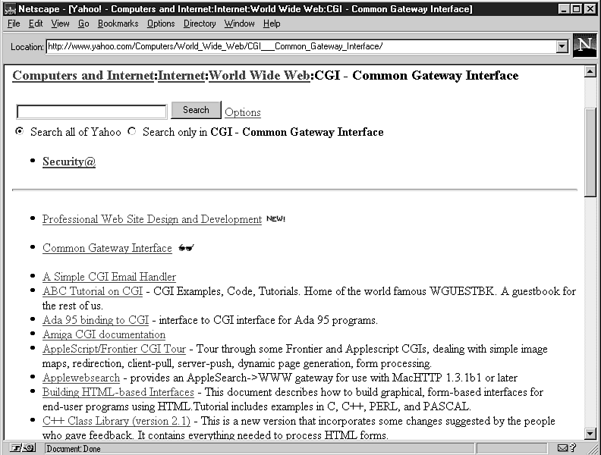Screen dimensions: 601x455
Task: Click the mail envelope icon in status bar
Action: (562, 447)
